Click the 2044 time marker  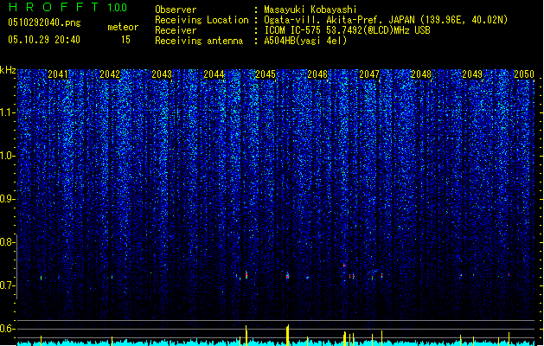click(214, 74)
